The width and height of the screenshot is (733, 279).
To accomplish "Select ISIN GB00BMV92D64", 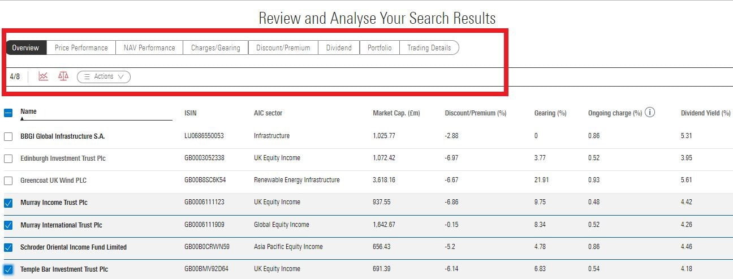I will [205, 269].
